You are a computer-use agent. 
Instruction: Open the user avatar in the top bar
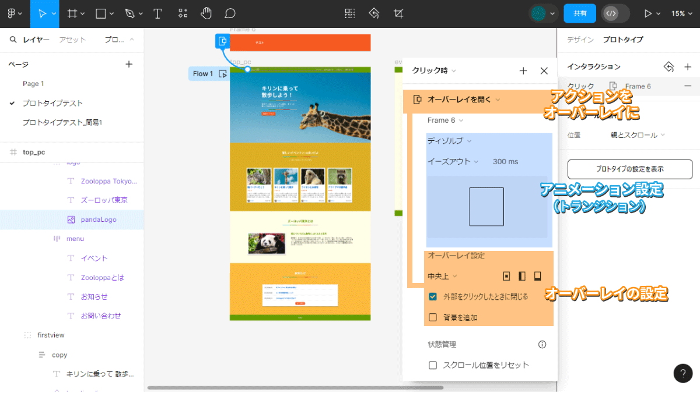tap(538, 13)
